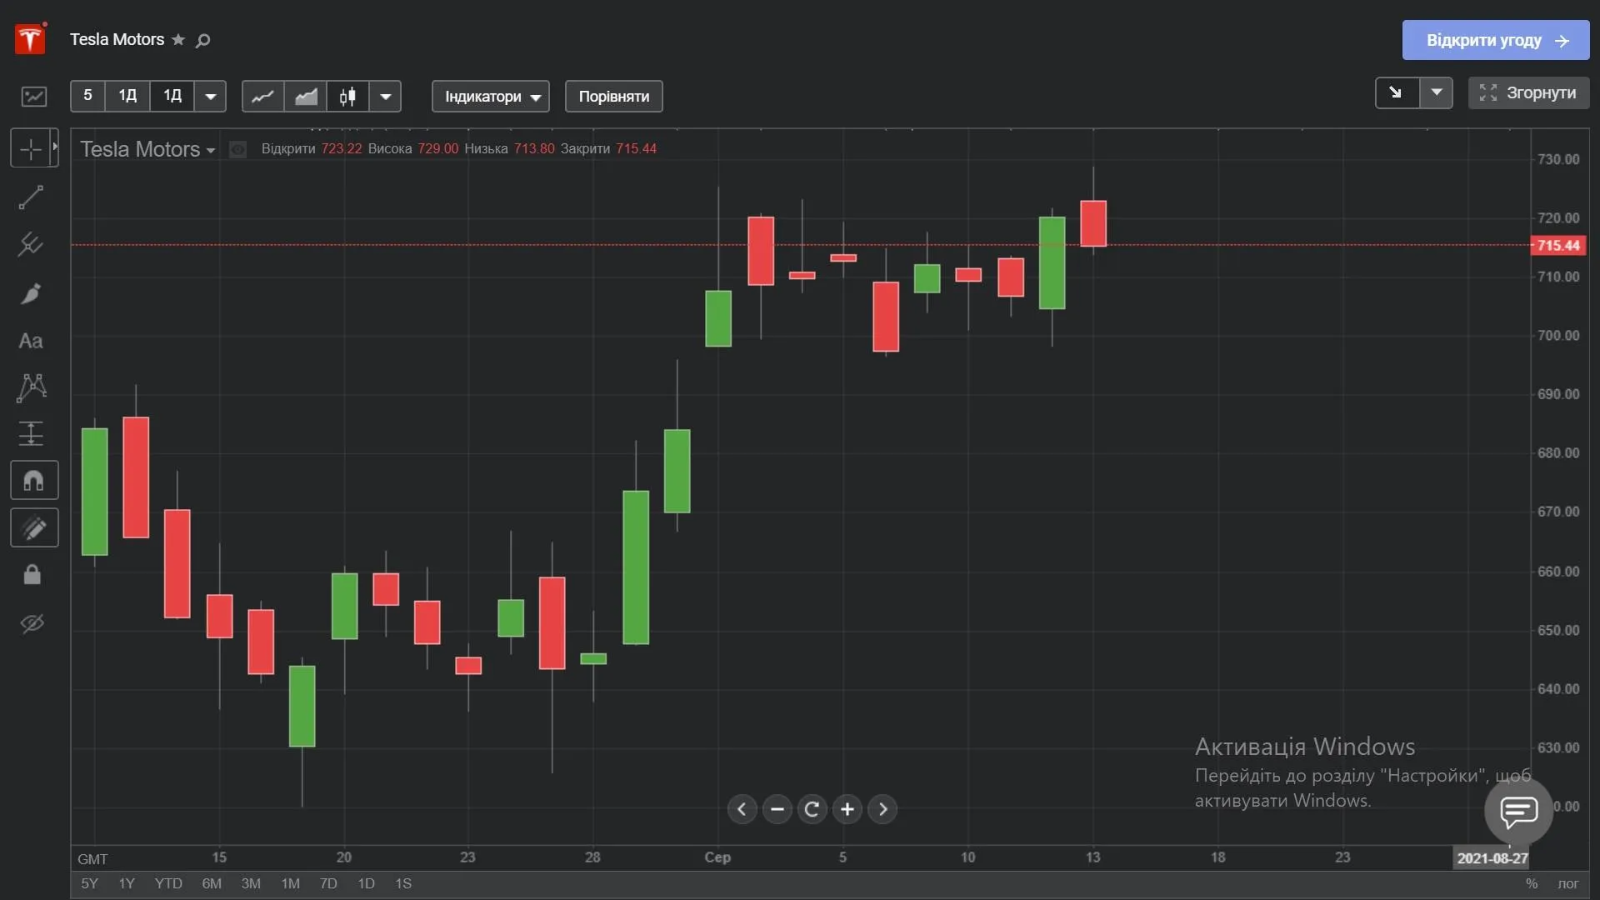Toggle legend visibility icon beside Tesla Motors
Image resolution: width=1600 pixels, height=900 pixels.
tap(237, 149)
